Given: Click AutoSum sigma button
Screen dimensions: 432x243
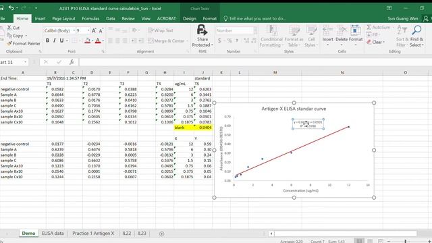Looking at the screenshot, I should (379, 27).
